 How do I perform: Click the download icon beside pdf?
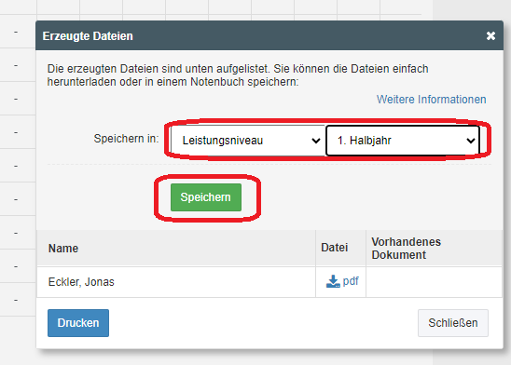[x=333, y=281]
